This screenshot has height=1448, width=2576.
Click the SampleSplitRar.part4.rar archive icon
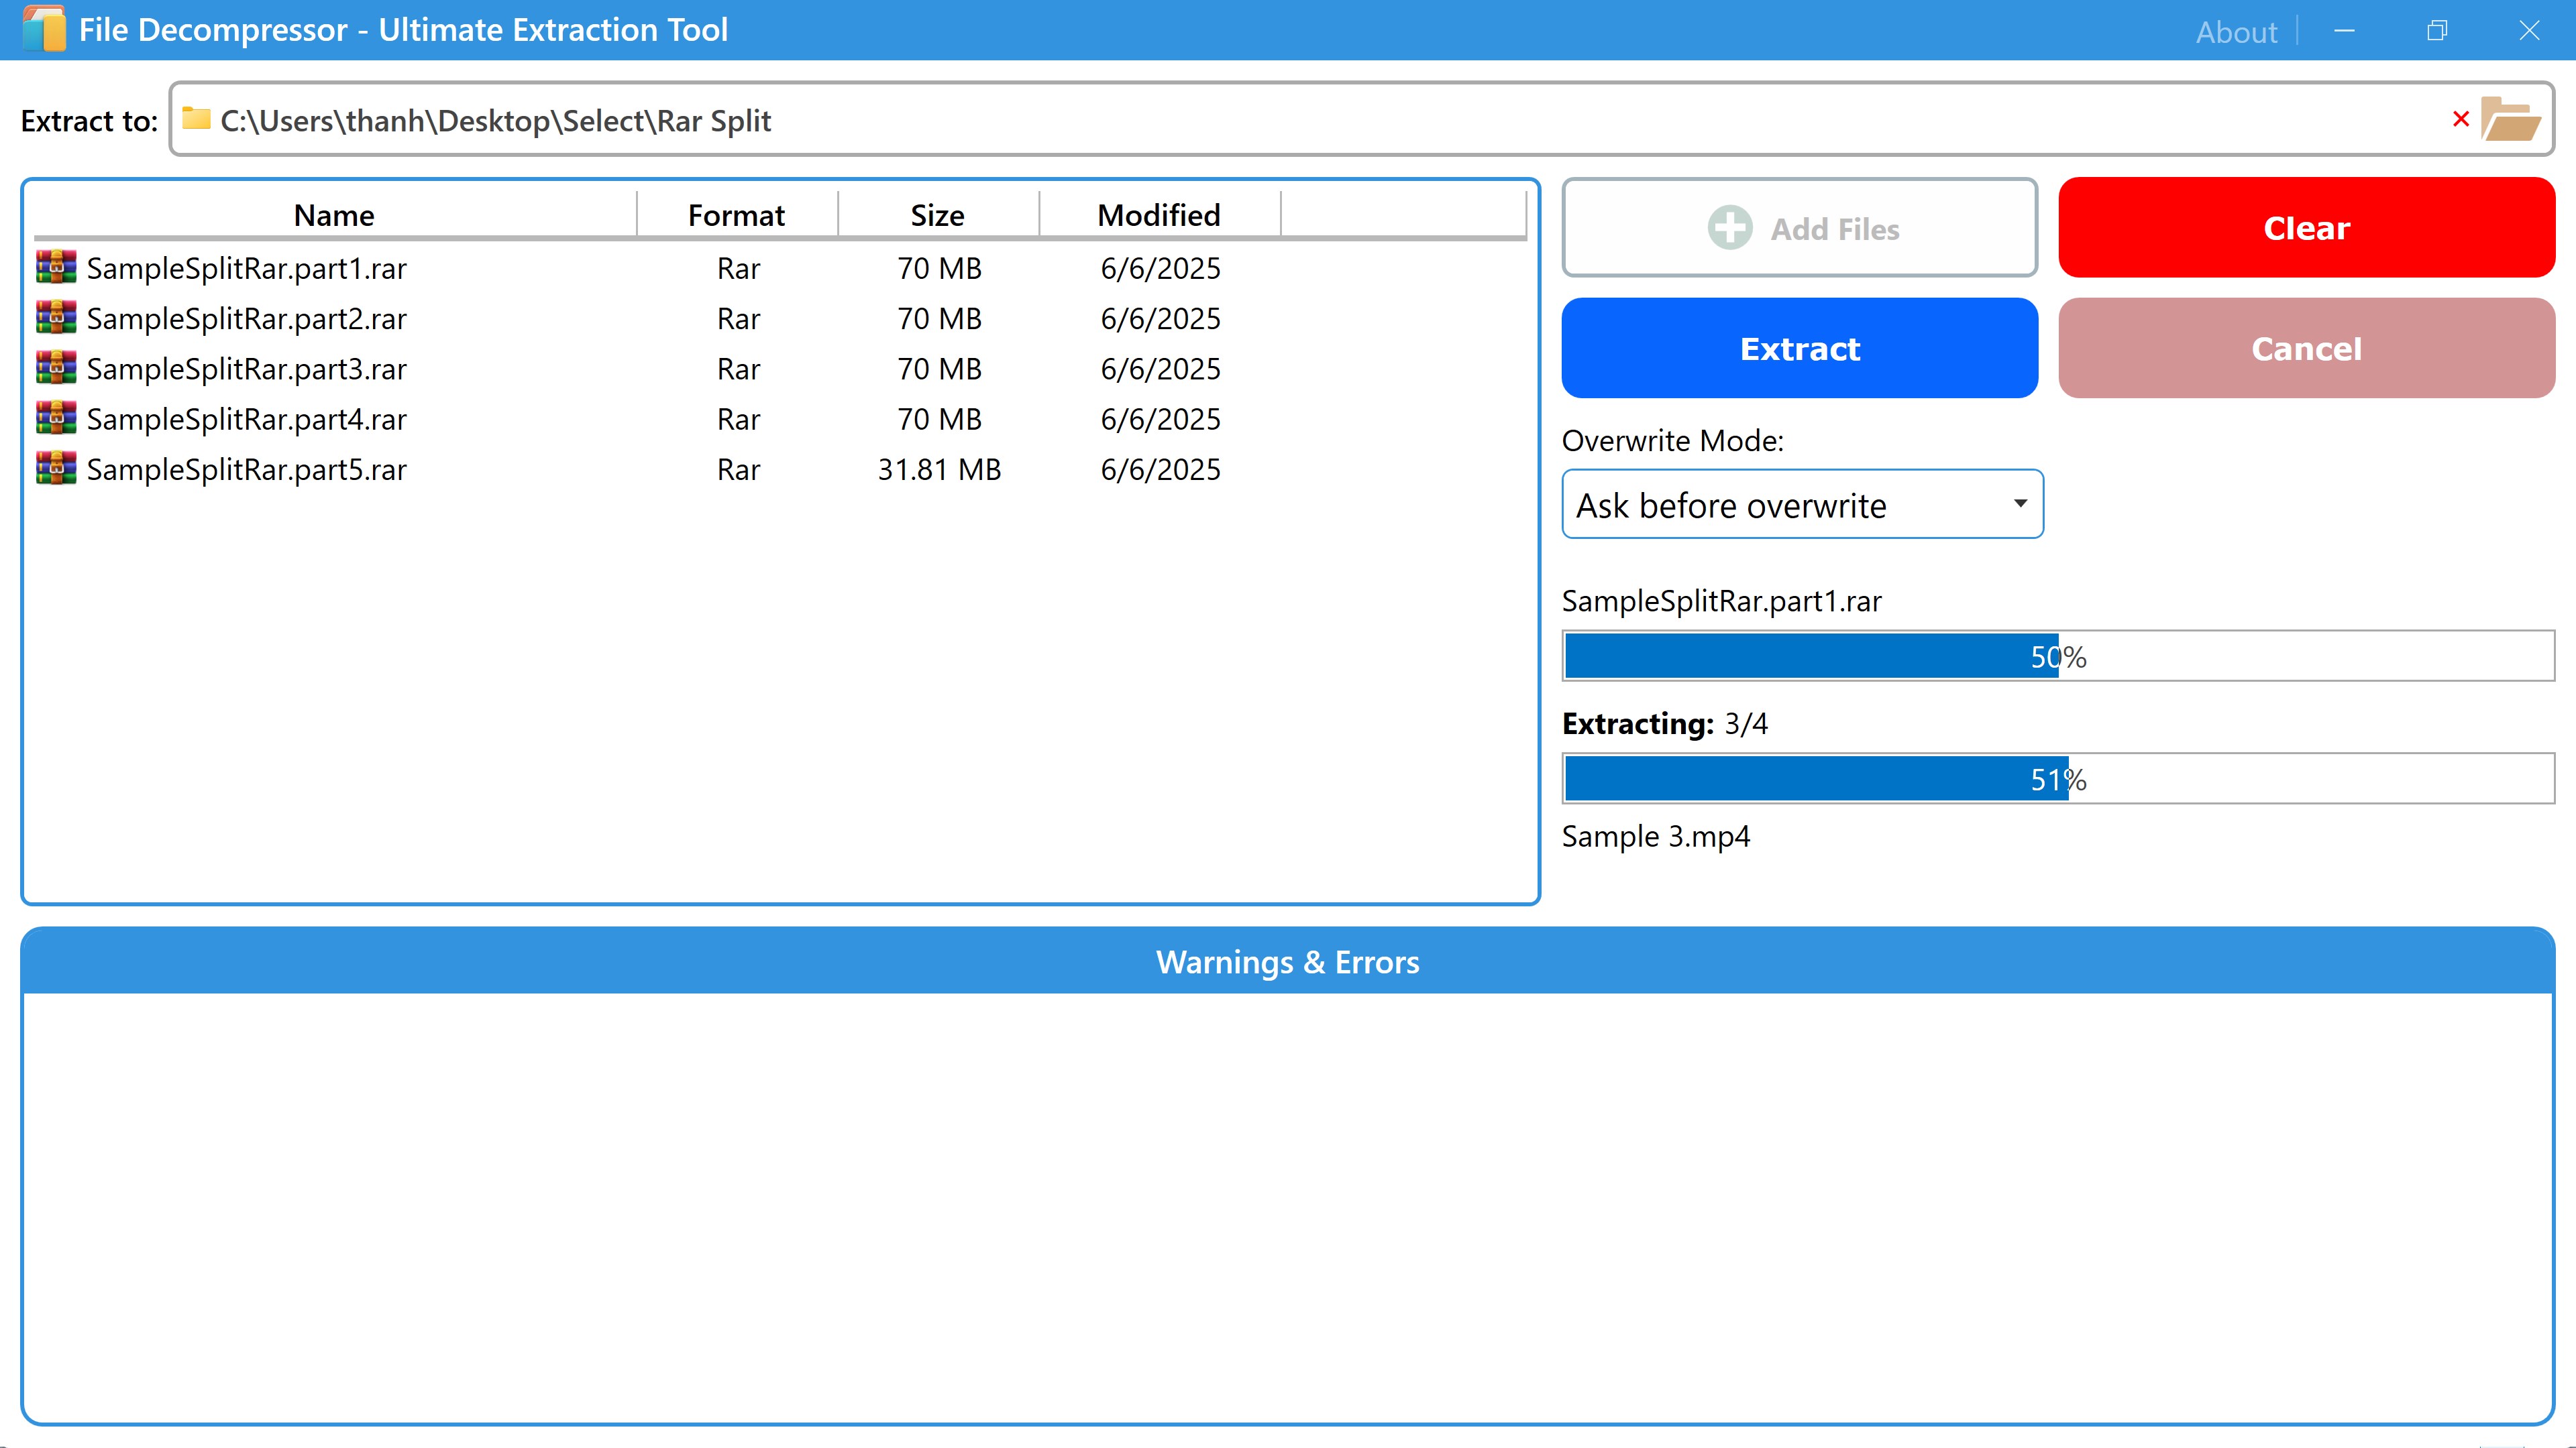point(56,419)
